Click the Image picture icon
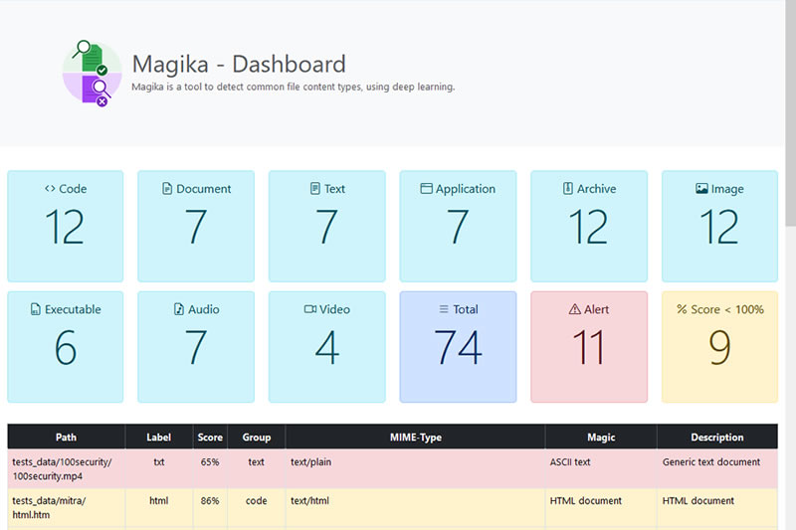The height and width of the screenshot is (530, 796). click(x=701, y=189)
